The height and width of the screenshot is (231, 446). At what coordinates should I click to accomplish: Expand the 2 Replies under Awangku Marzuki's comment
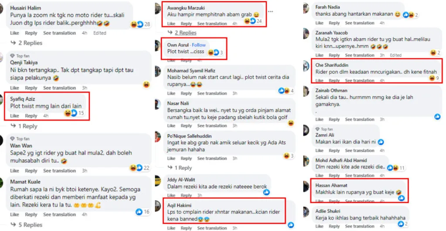182,33
